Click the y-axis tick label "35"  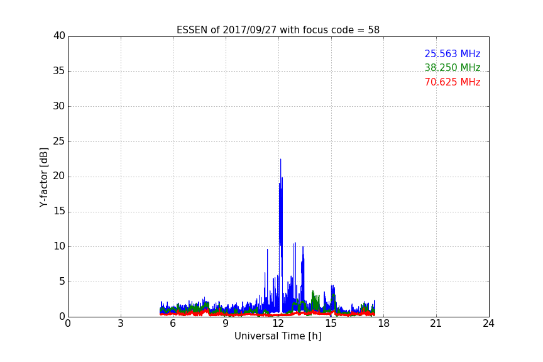pos(59,71)
